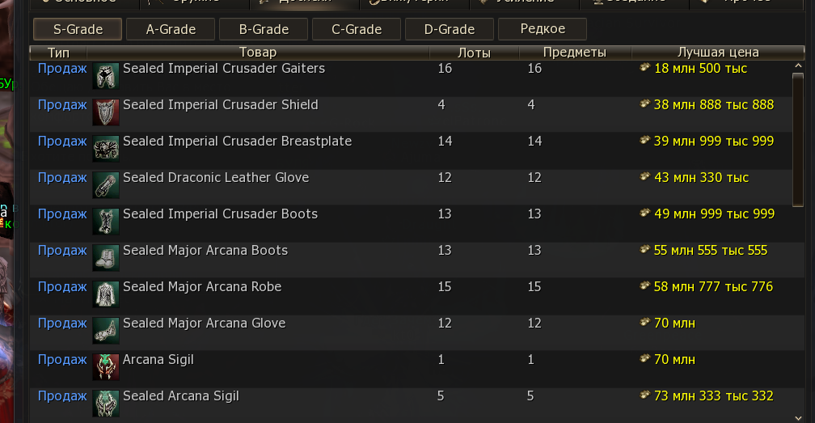Sort by the Лоты column header
The width and height of the screenshot is (815, 423).
474,53
